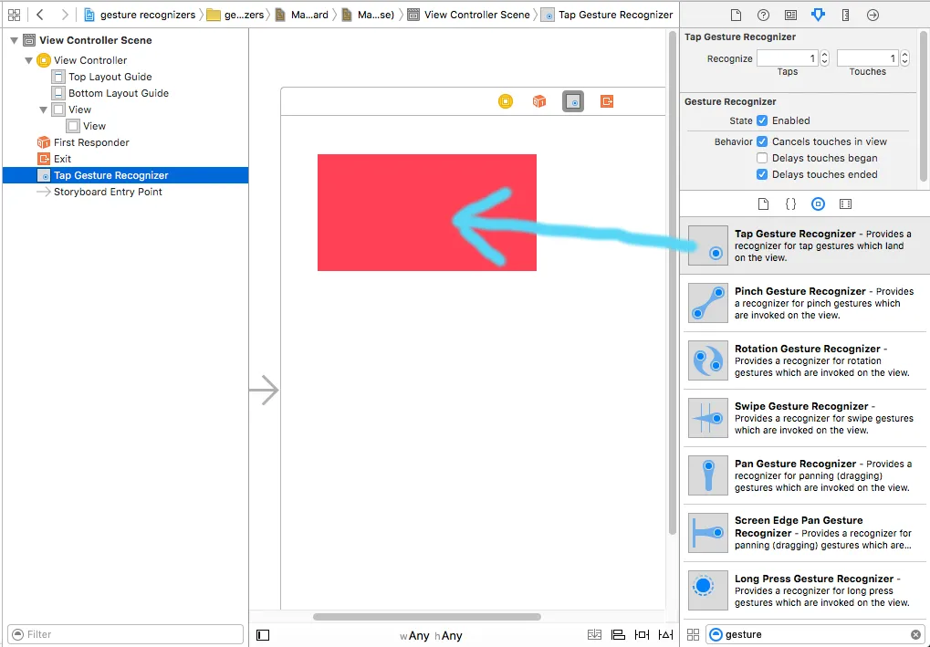Viewport: 930px width, 647px height.
Task: Open the File inspector tab
Action: 736,16
